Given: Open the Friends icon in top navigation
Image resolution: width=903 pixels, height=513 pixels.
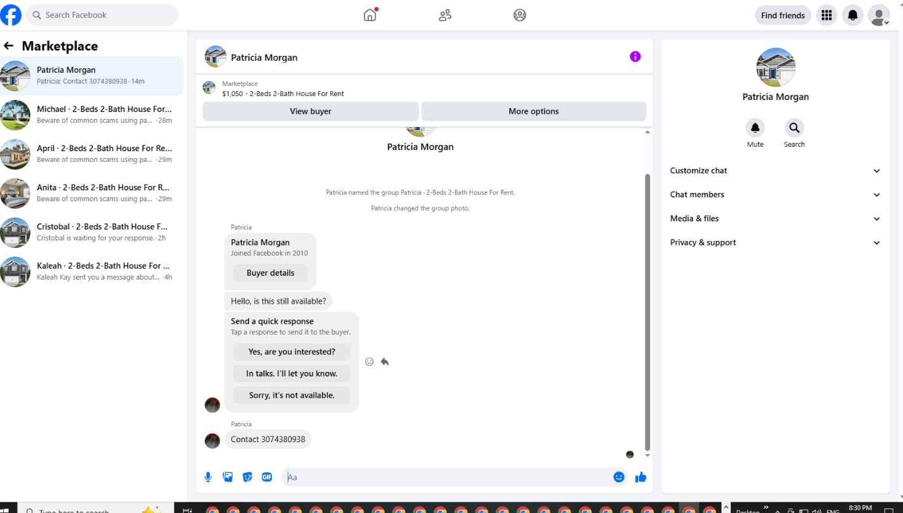Looking at the screenshot, I should point(445,15).
